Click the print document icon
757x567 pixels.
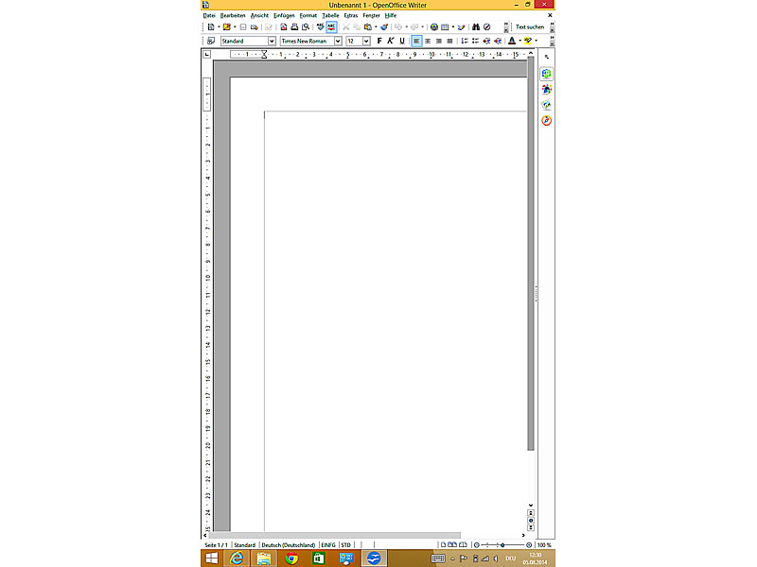coord(294,27)
